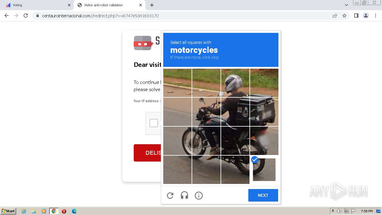Open volume control in system tray

[x=339, y=211]
